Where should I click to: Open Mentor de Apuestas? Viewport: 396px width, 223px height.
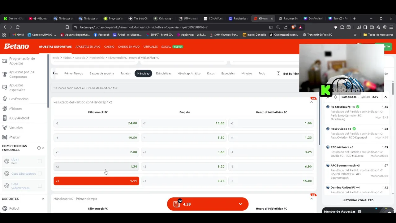point(340,212)
